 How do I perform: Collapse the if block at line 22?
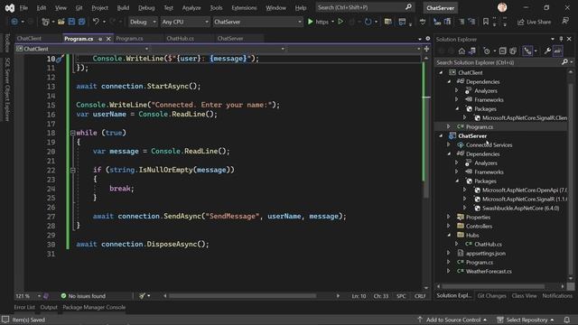(72, 170)
